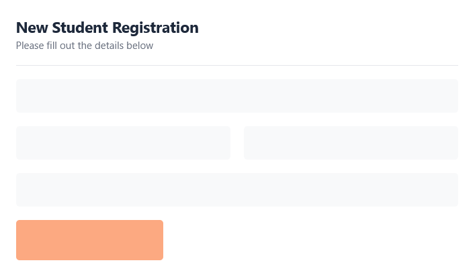Focus the left half-width input field
Viewport: 475px width, 277px height.
point(123,143)
